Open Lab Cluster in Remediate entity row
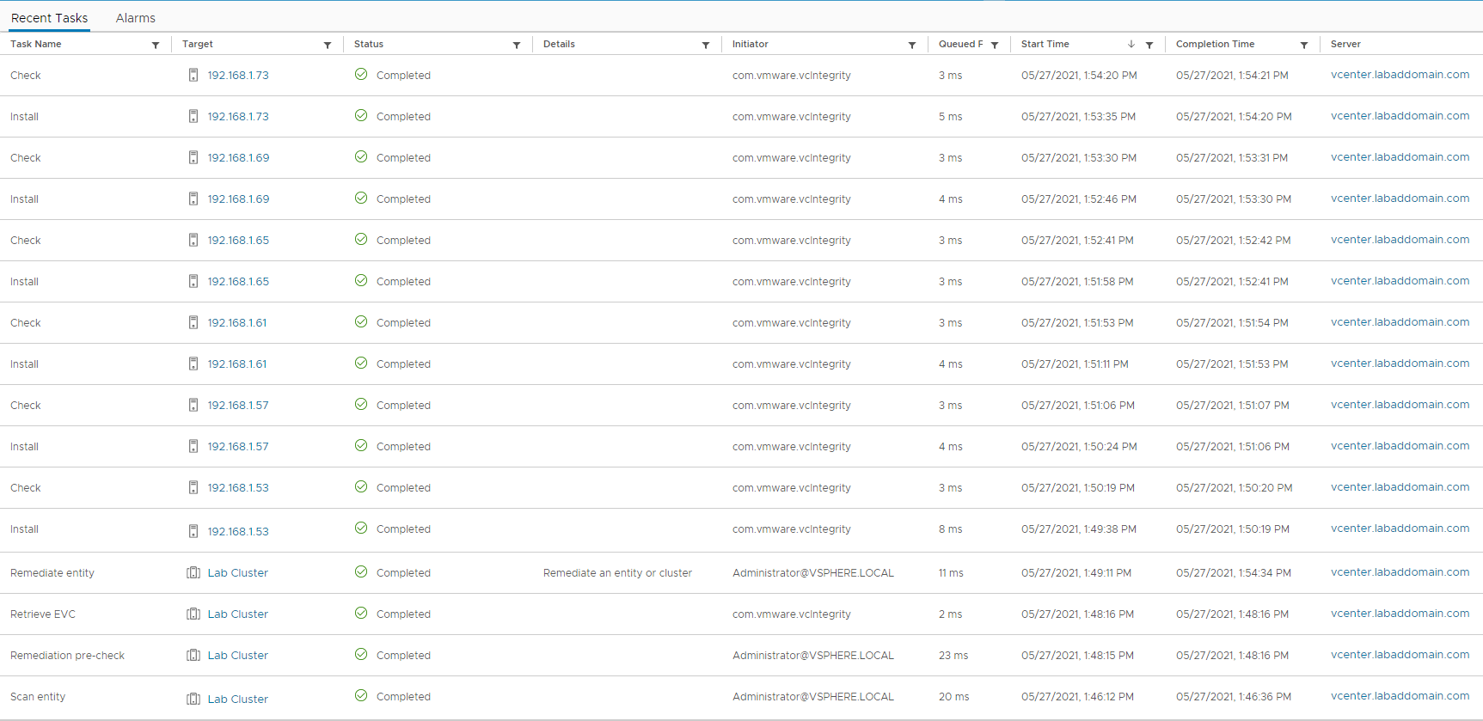 click(237, 573)
